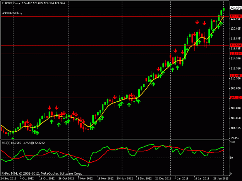Image resolution: width=242 pixels, height=181 pixels.
Task: Click the RSI scale value 50
Action: click(232, 158)
